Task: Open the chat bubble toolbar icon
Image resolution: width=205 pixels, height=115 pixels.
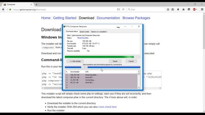Action: point(189,9)
